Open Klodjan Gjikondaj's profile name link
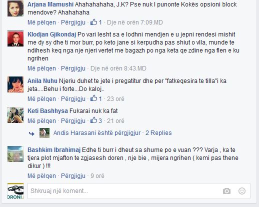 pyautogui.click(x=51, y=34)
